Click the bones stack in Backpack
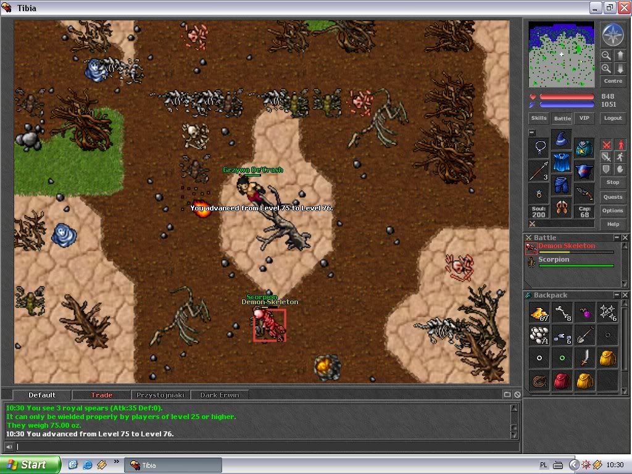The height and width of the screenshot is (474, 632). [x=562, y=313]
